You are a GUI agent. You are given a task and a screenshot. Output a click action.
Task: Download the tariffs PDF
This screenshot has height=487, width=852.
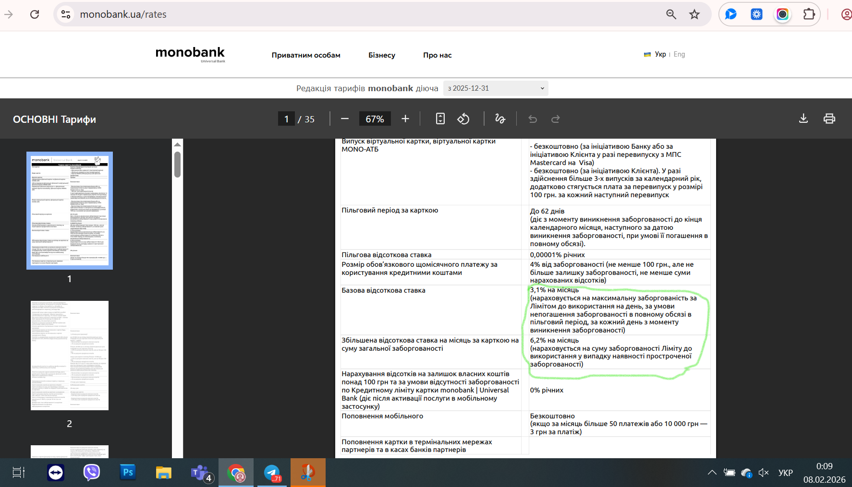[803, 119]
